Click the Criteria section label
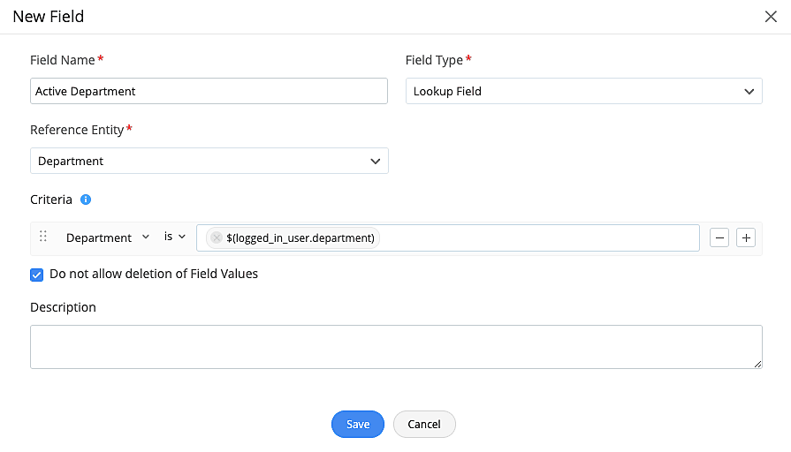This screenshot has height=452, width=791. pos(51,200)
